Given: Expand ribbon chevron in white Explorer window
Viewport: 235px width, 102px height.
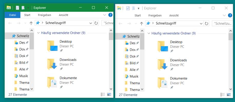Looking at the screenshot, I should pos(224,15).
